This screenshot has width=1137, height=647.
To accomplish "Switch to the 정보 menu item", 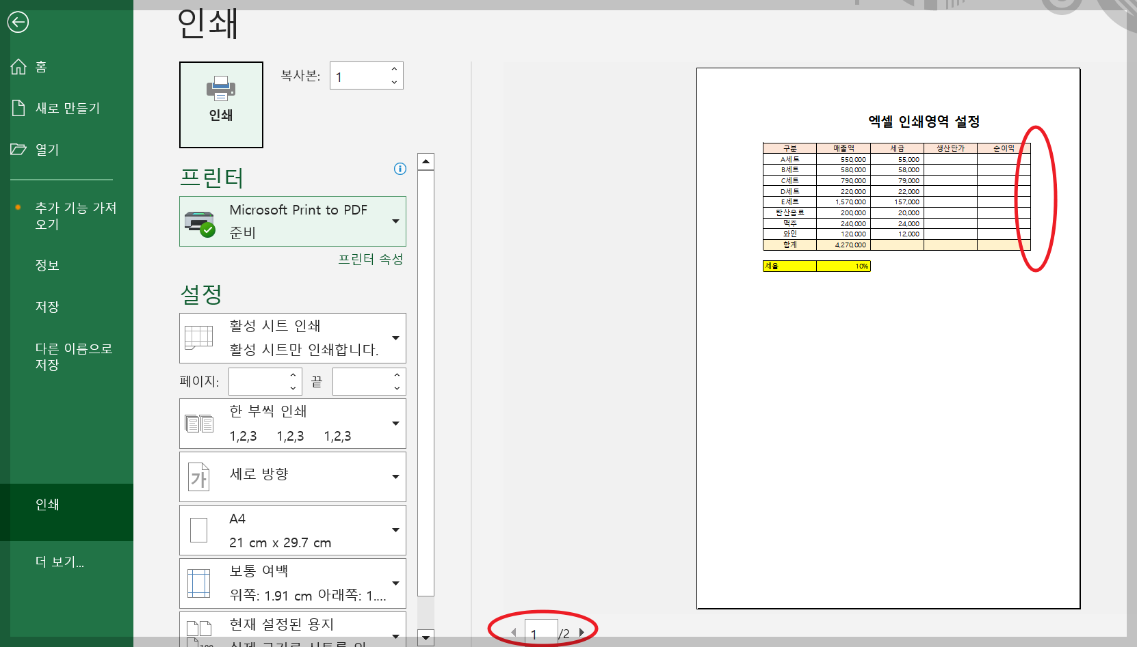I will (47, 265).
